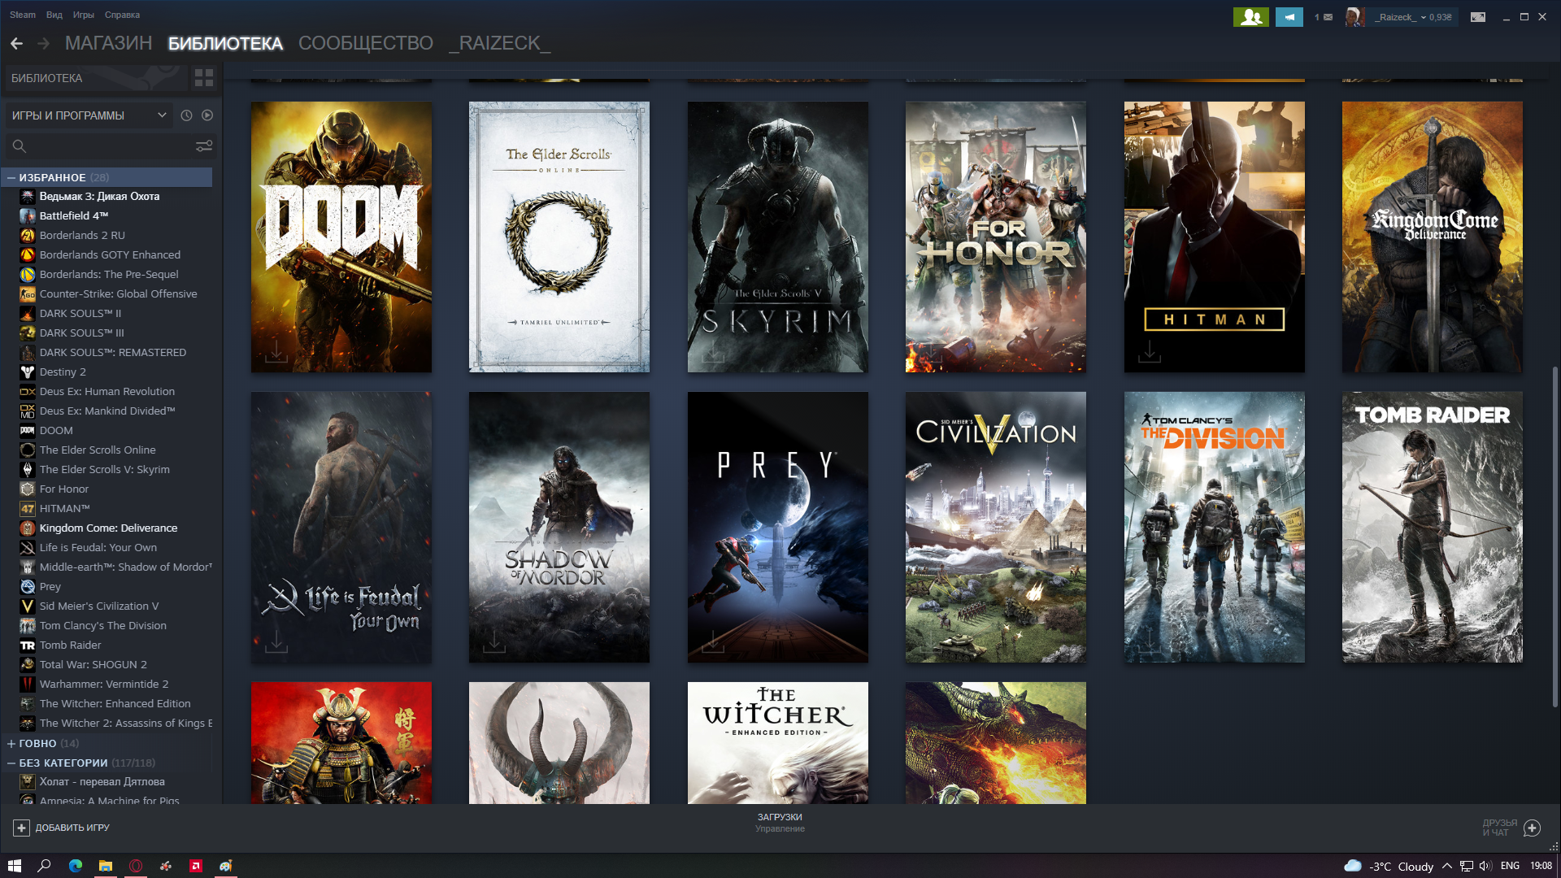Open the games and software dropdown

(x=89, y=115)
